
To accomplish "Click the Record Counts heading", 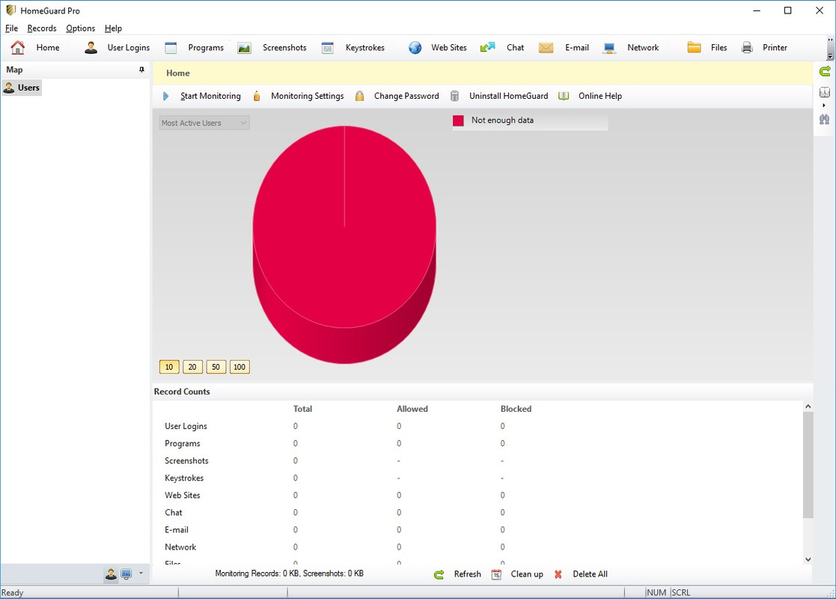I will pos(182,392).
